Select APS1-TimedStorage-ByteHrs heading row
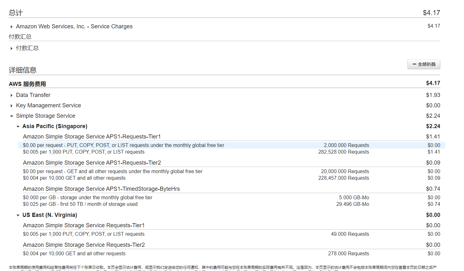This screenshot has width=464, height=271. tap(101, 189)
